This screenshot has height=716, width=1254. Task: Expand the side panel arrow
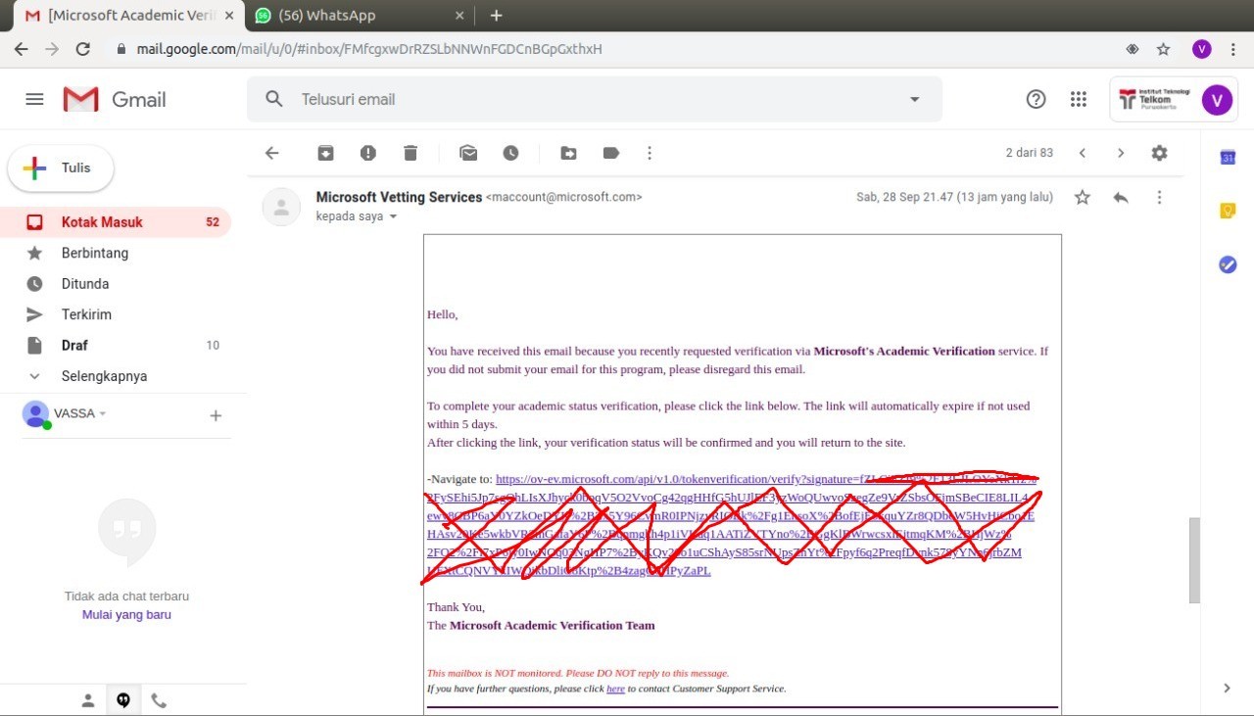click(1228, 689)
